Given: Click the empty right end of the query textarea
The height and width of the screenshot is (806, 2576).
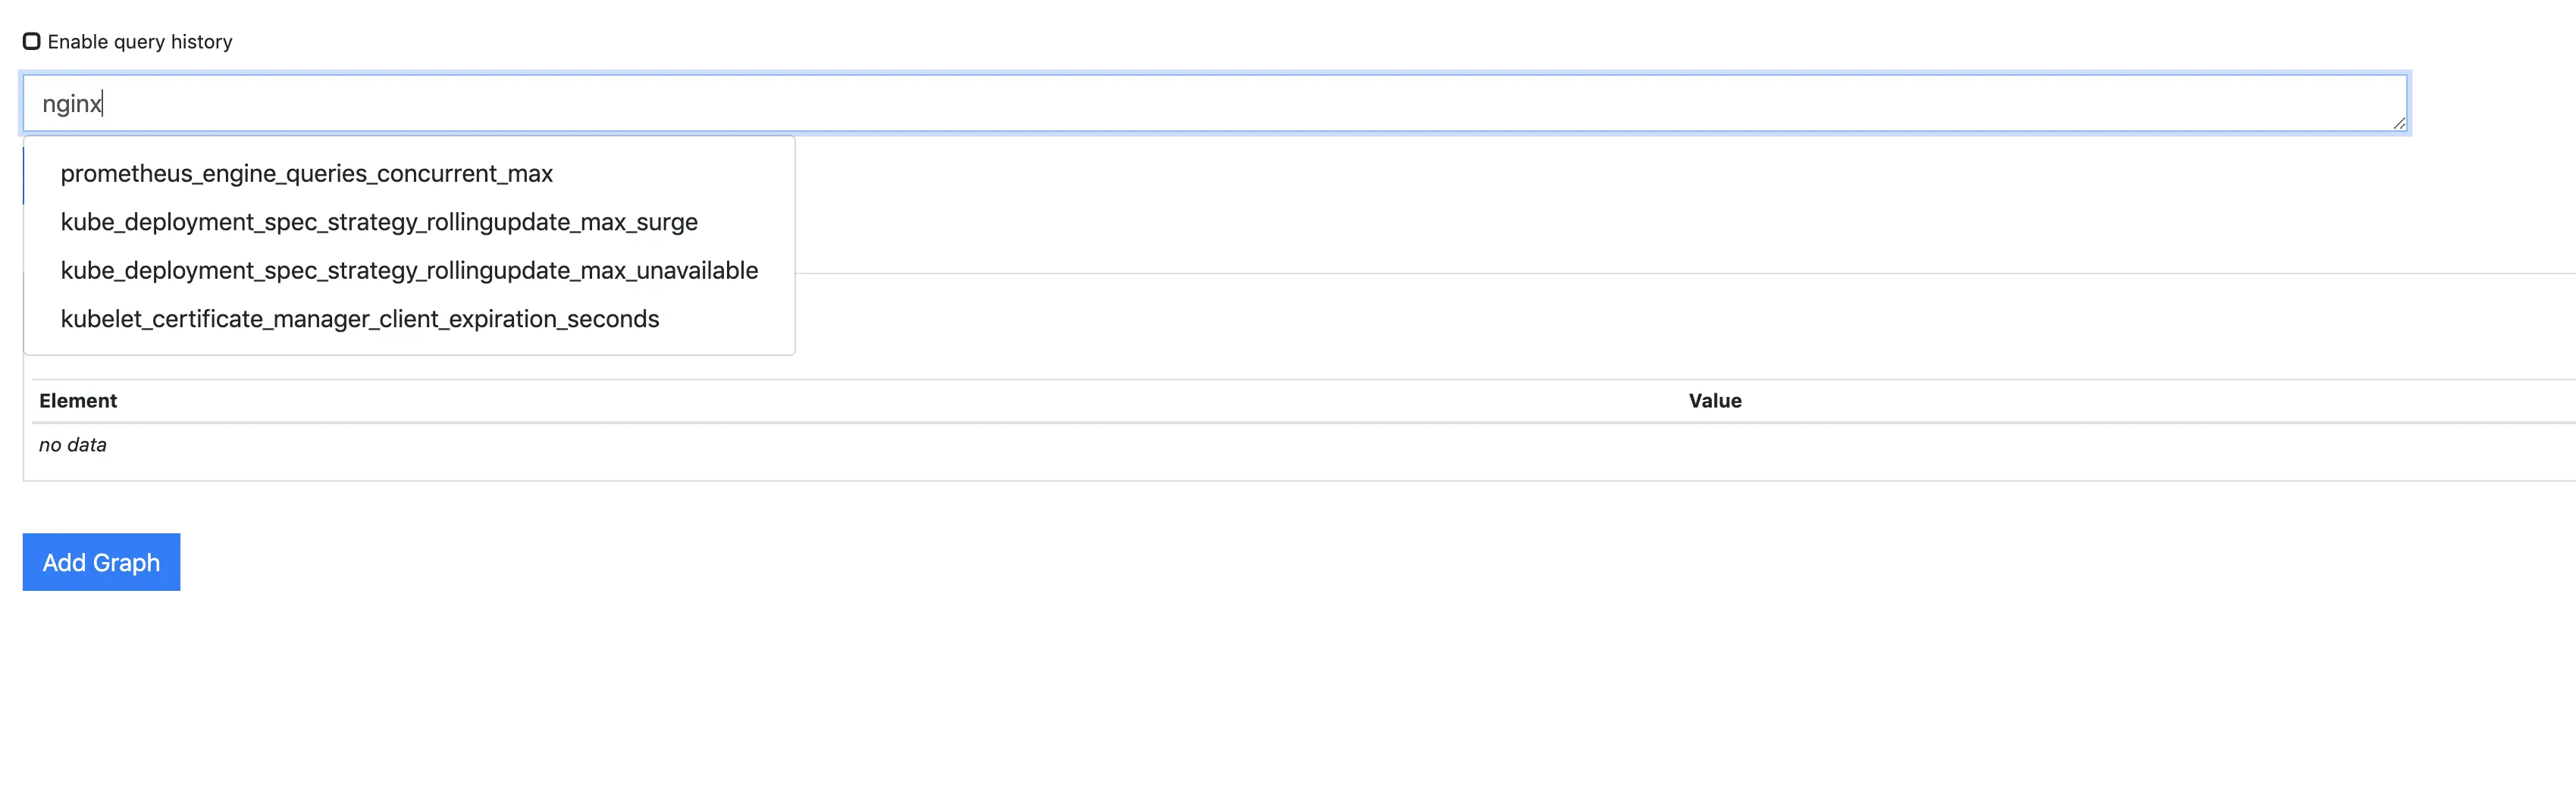Looking at the screenshot, I should point(2250,103).
